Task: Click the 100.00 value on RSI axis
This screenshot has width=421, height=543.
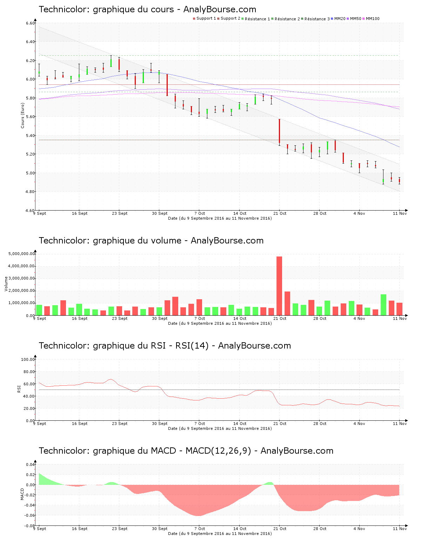Action: point(28,359)
